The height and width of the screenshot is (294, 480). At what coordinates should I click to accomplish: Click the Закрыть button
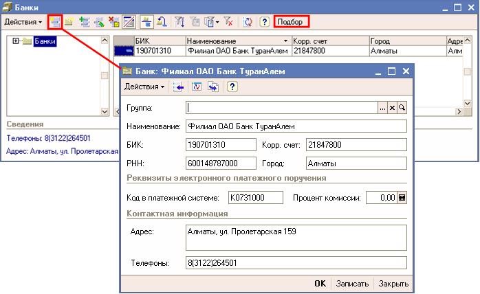[393, 284]
